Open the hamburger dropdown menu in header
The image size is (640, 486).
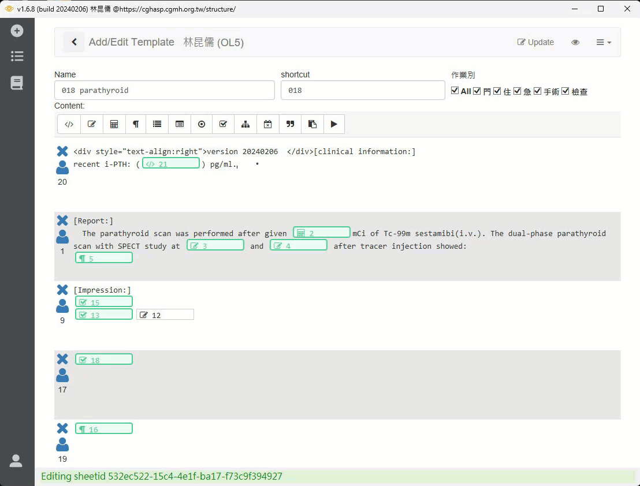tap(604, 42)
